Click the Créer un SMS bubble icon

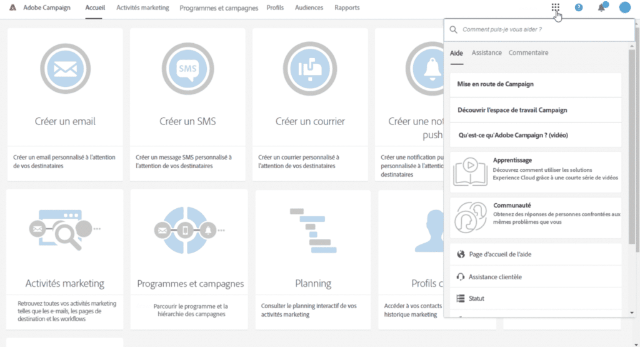187,68
